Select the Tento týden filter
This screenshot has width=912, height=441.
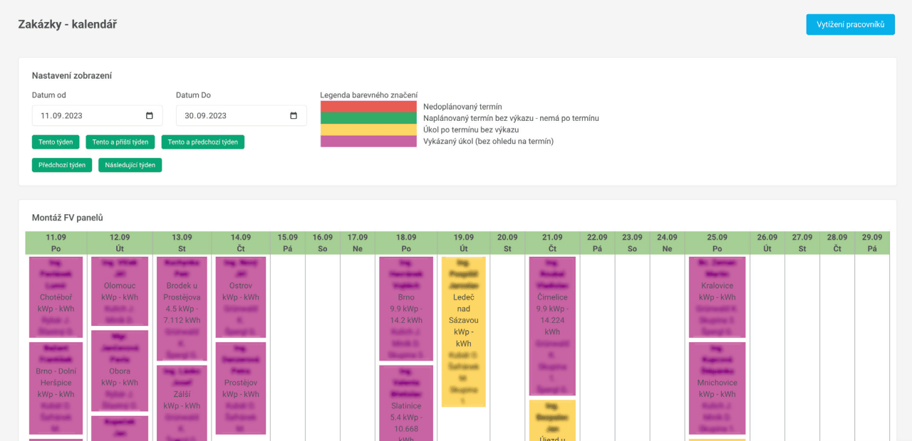click(x=56, y=142)
